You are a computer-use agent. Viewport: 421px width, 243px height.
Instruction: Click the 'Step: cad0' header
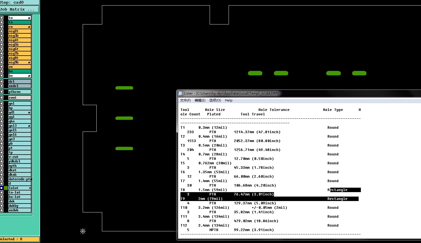pyautogui.click(x=19, y=3)
